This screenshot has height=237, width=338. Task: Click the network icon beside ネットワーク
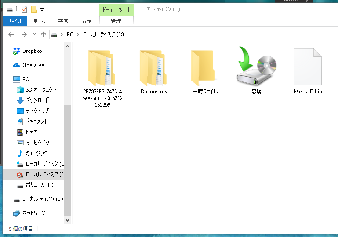tap(17, 213)
